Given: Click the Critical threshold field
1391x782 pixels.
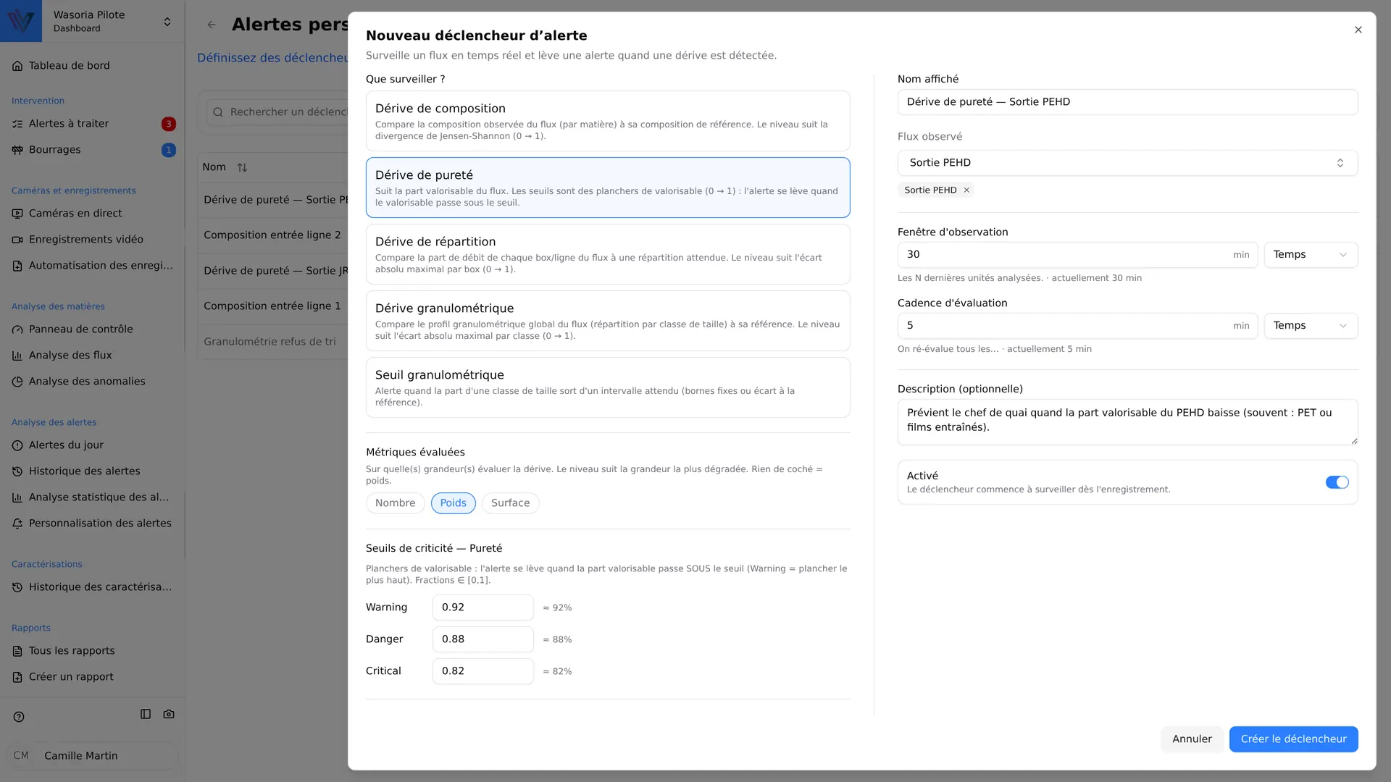Looking at the screenshot, I should pyautogui.click(x=483, y=671).
